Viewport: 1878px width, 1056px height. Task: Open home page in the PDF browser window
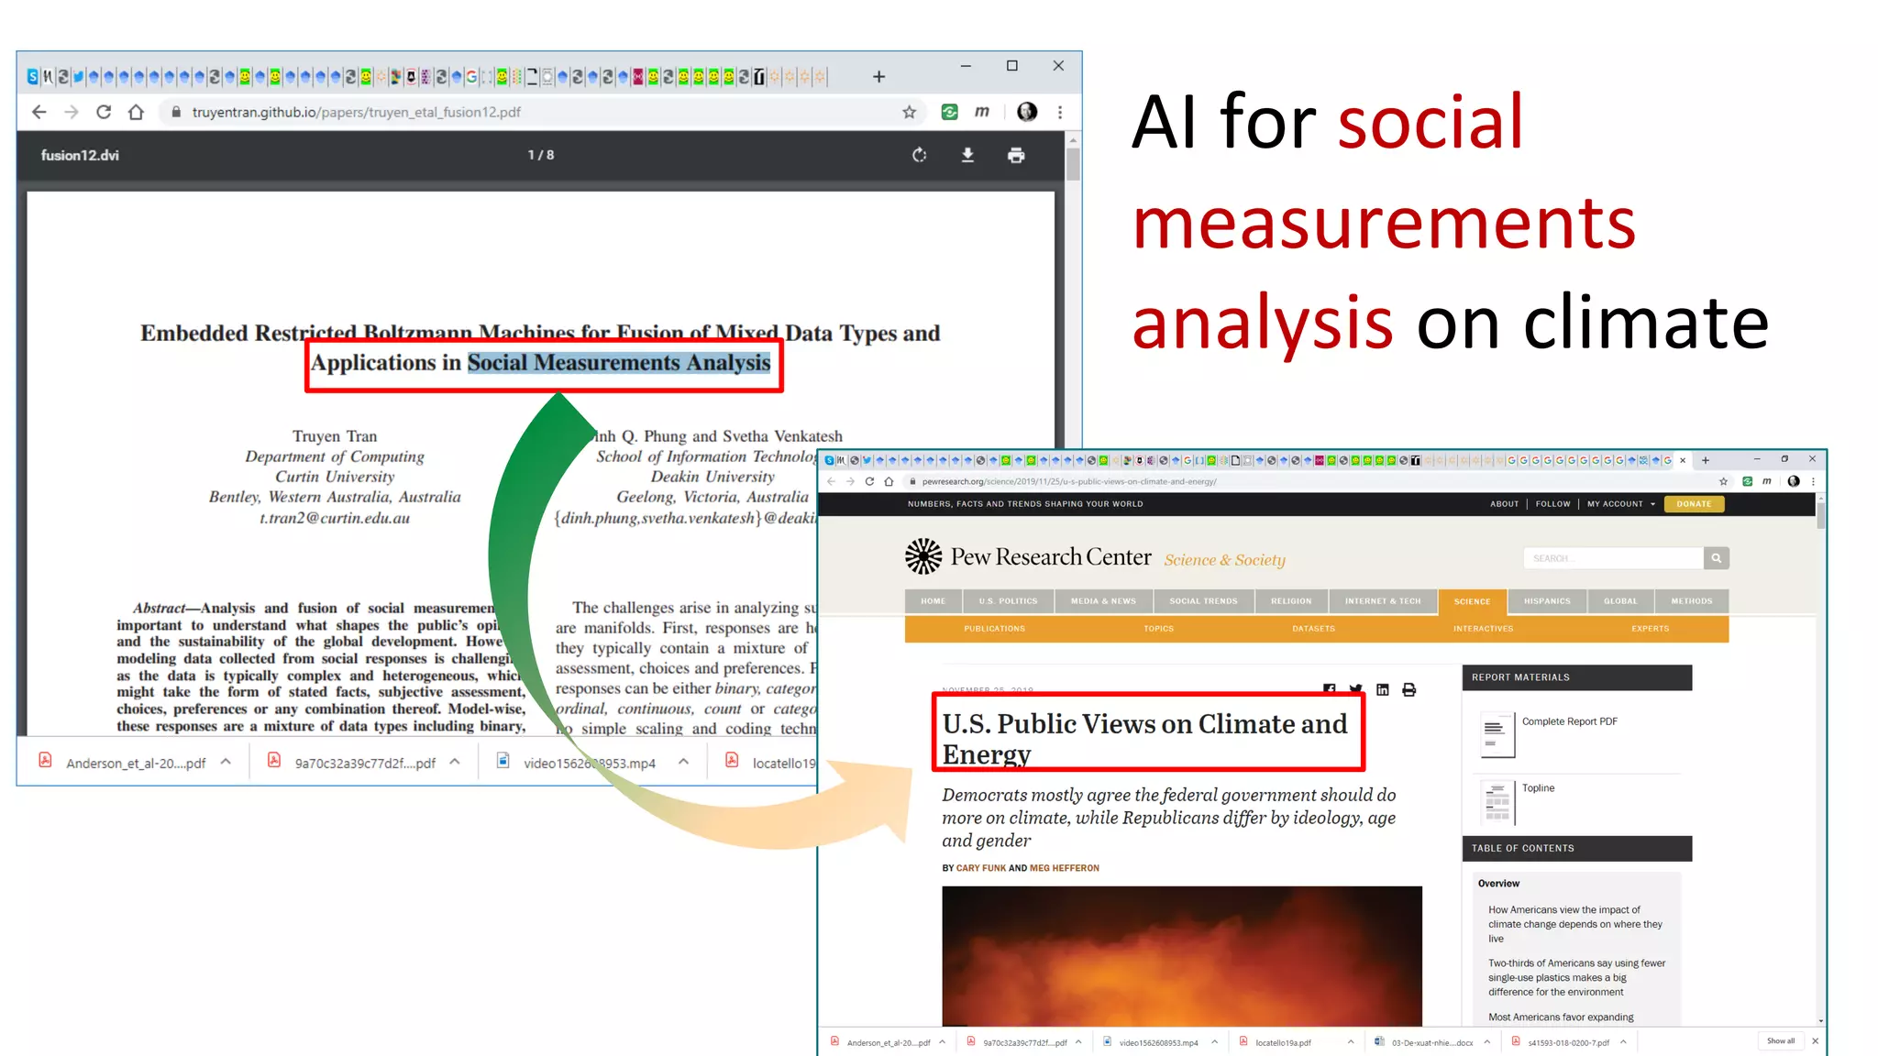pyautogui.click(x=136, y=112)
